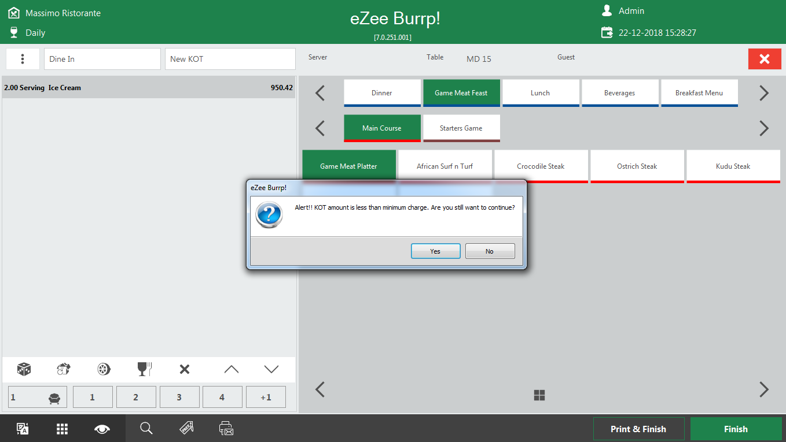Image resolution: width=786 pixels, height=442 pixels.
Task: Click the green Finish button
Action: [x=736, y=429]
